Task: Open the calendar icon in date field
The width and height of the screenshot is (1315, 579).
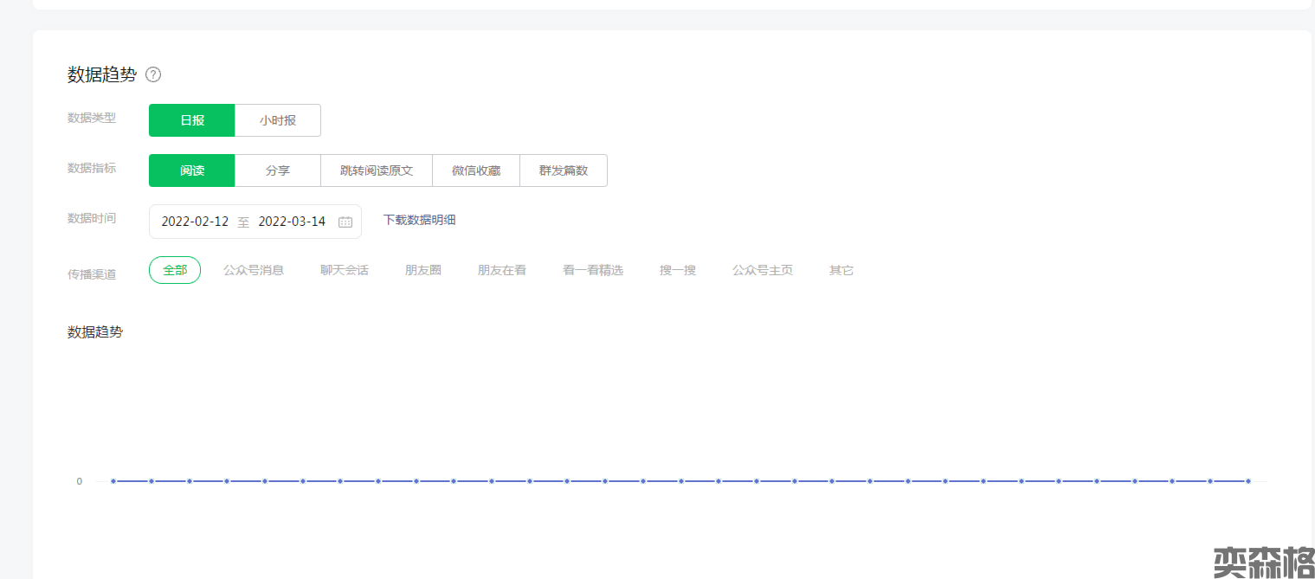Action: [x=345, y=222]
